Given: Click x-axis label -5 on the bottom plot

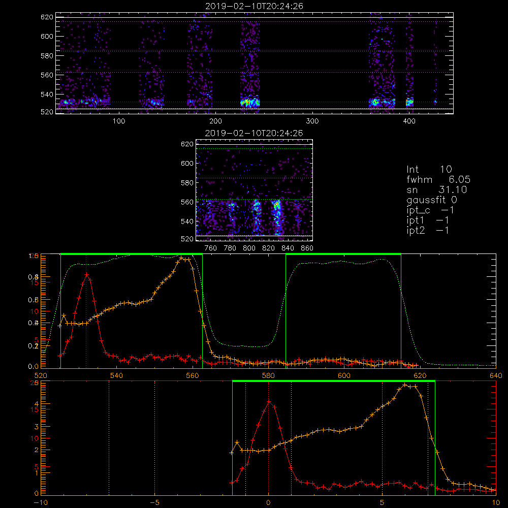Looking at the screenshot, I should coord(155,502).
